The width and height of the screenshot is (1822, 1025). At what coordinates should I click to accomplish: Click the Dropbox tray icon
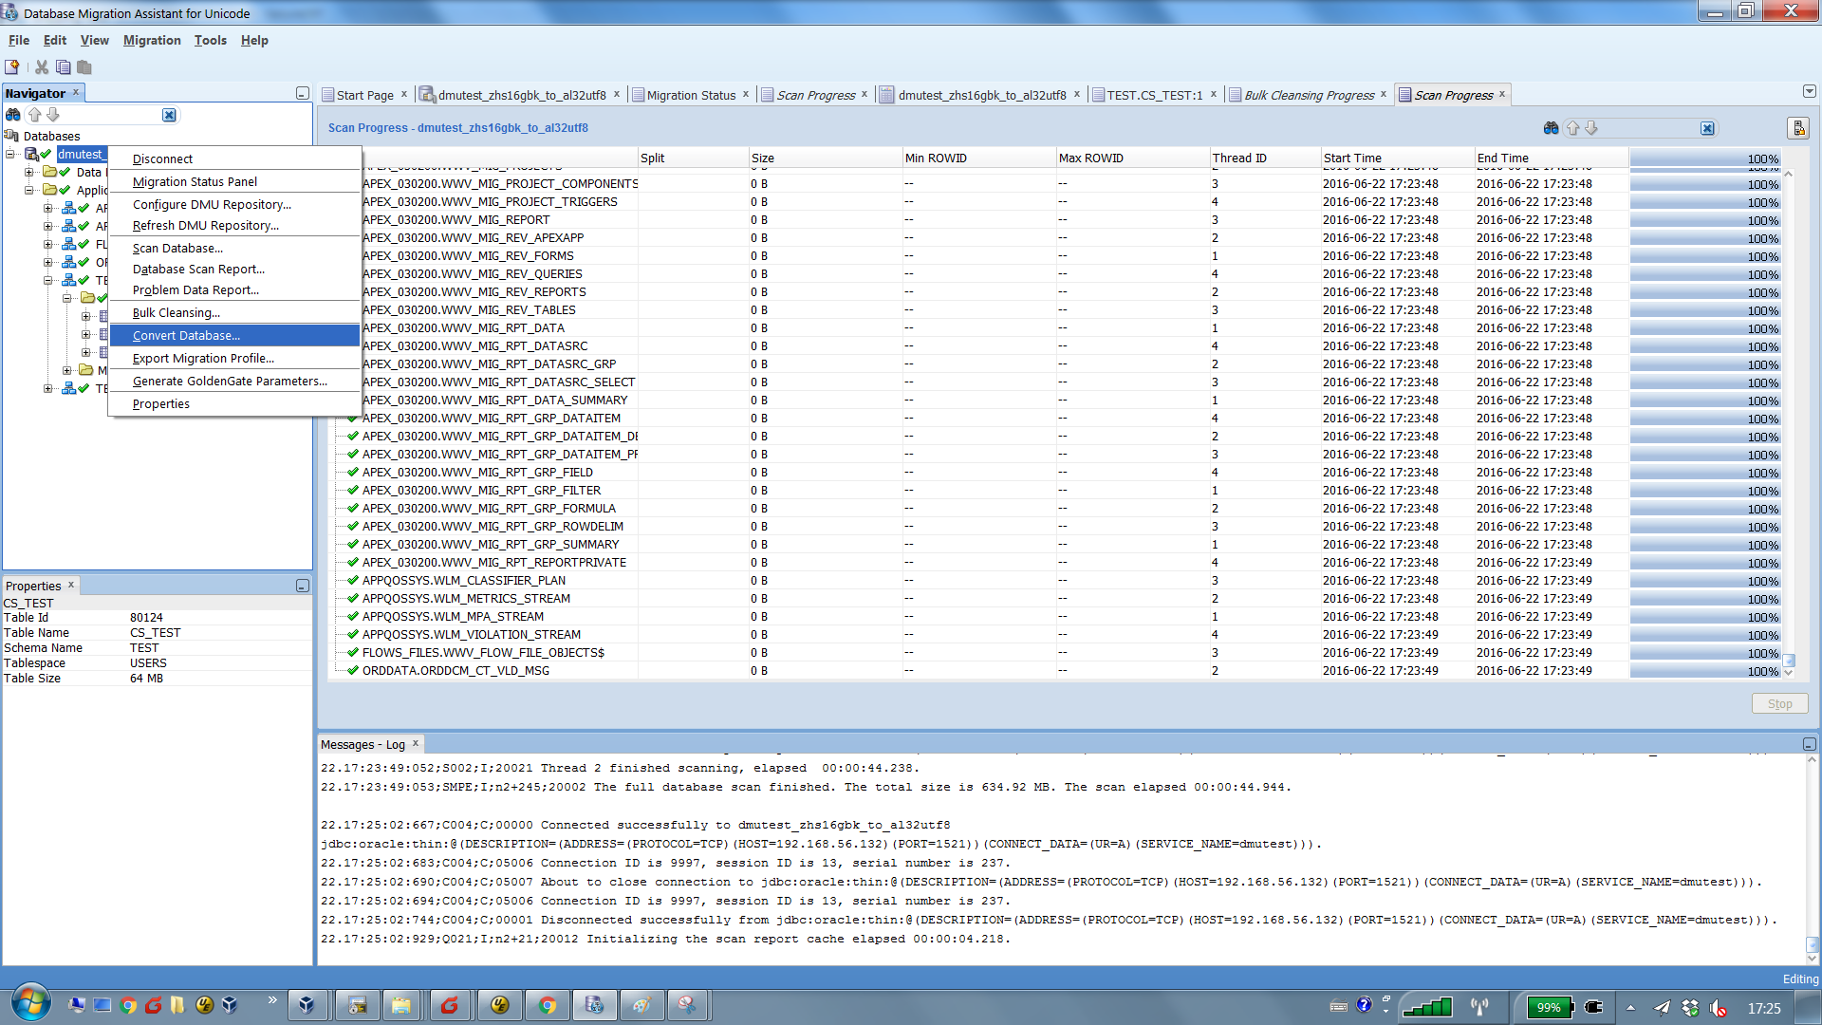[x=1690, y=1008]
